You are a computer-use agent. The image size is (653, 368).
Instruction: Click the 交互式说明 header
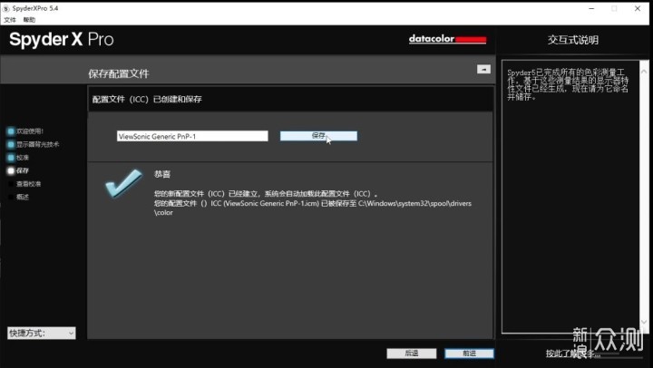point(573,40)
